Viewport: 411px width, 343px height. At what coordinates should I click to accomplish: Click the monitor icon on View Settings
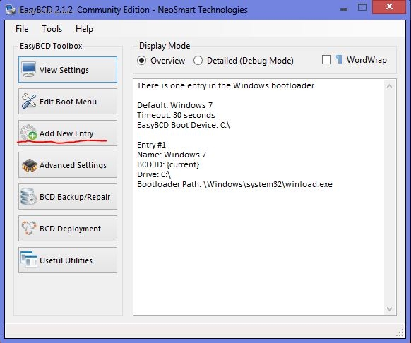(29, 69)
